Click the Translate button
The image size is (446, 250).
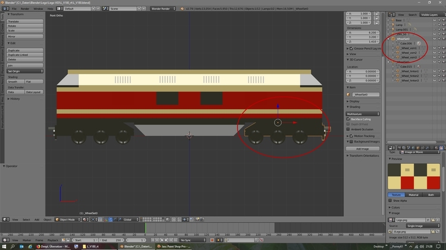(x=25, y=21)
